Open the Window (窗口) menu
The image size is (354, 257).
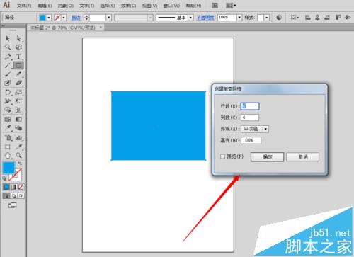click(x=171, y=6)
